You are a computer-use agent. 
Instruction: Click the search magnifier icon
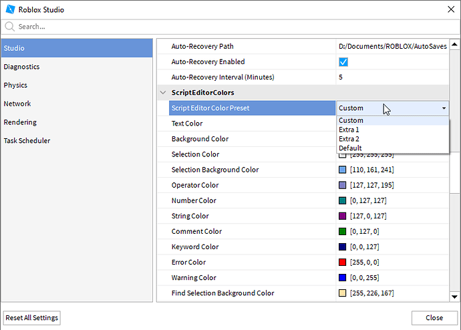click(10, 27)
